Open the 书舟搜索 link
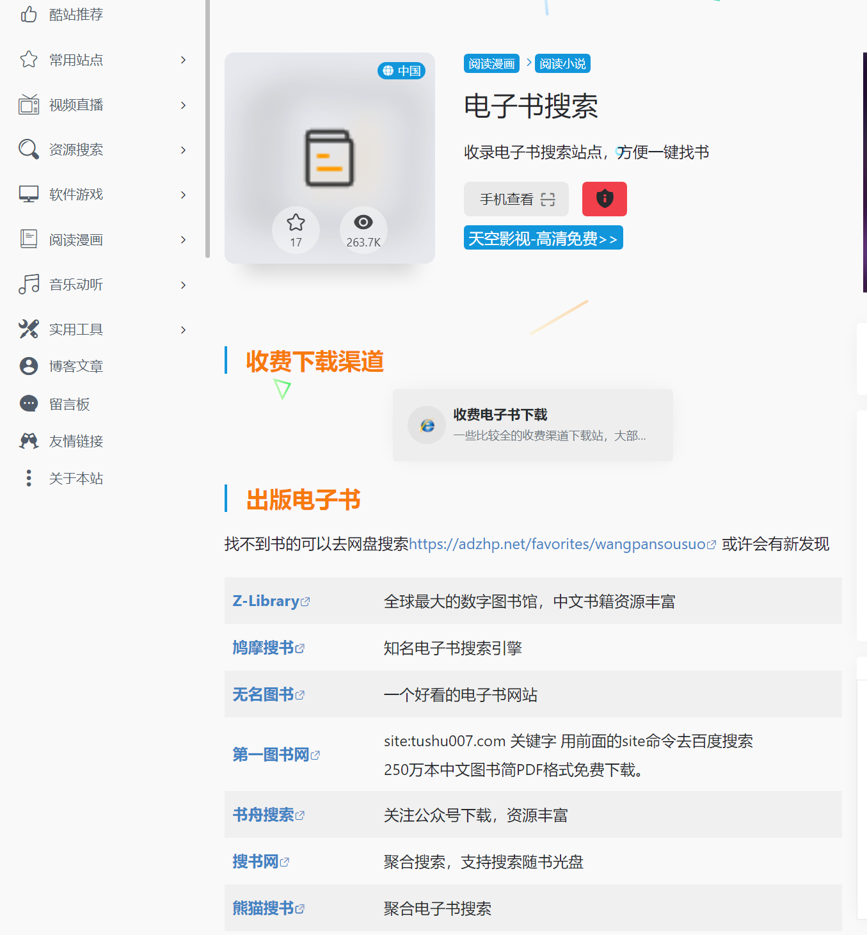This screenshot has height=935, width=867. click(x=263, y=815)
